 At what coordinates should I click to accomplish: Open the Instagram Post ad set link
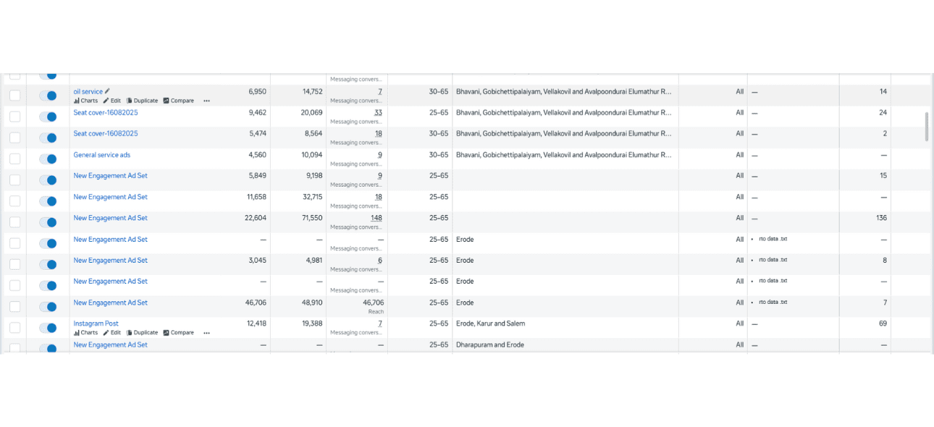tap(96, 324)
